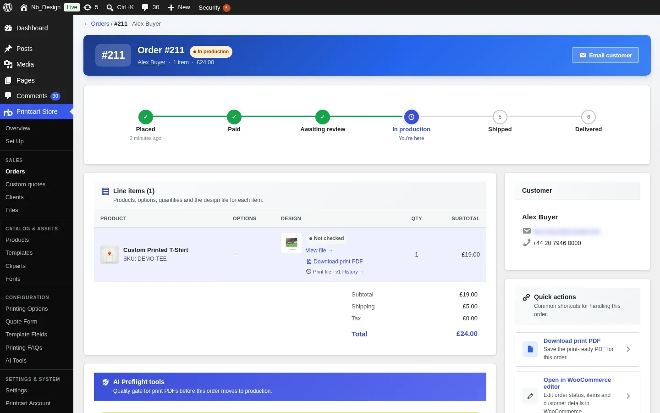Click the Media icon in sidebar
The width and height of the screenshot is (660, 413).
[x=8, y=64]
